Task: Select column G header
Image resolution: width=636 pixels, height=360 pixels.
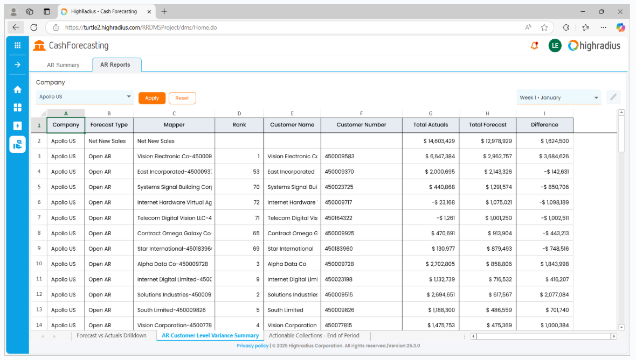Action: coord(430,114)
